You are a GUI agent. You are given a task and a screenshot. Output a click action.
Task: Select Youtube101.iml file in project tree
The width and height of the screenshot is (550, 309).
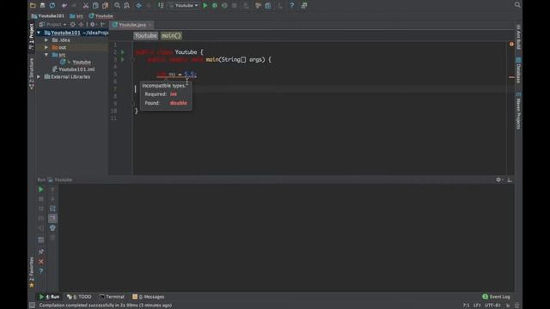pos(74,70)
